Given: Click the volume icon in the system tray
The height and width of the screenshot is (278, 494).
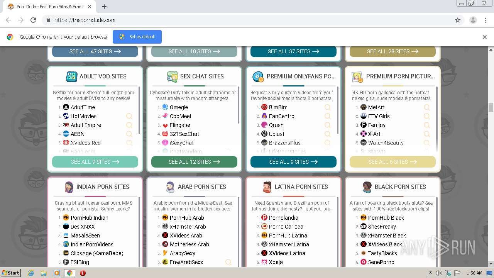Looking at the screenshot, I should 439,273.
